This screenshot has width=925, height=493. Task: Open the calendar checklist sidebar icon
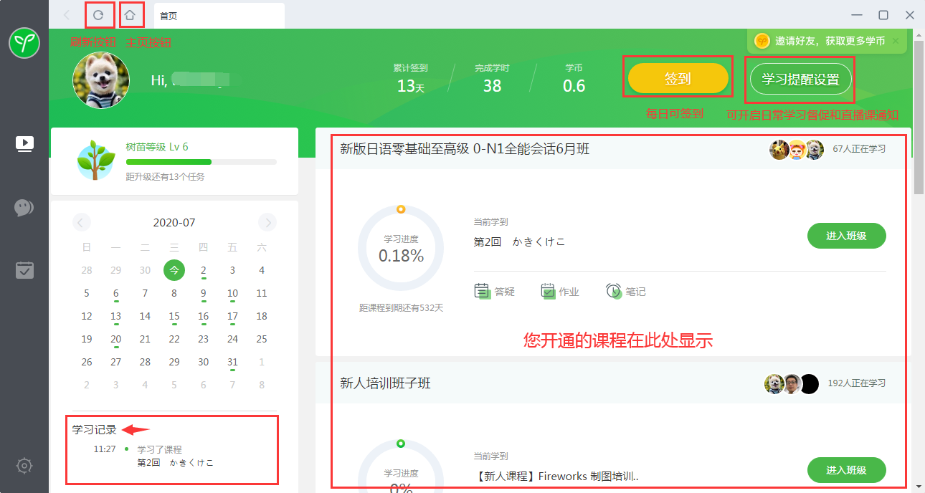[x=24, y=270]
